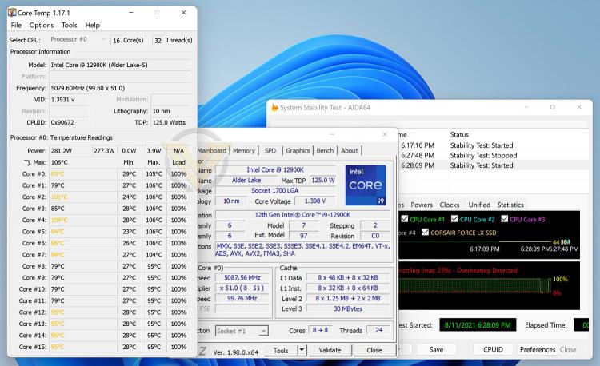Click the Core Voltage value 1.398 V
600x366 pixels.
click(x=315, y=201)
